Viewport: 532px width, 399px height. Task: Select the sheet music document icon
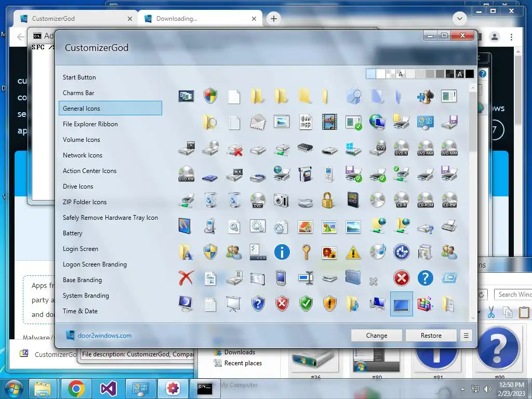305,122
